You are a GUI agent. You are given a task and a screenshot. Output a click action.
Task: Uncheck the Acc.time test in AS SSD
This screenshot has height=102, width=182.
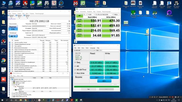[x=75, y=73]
